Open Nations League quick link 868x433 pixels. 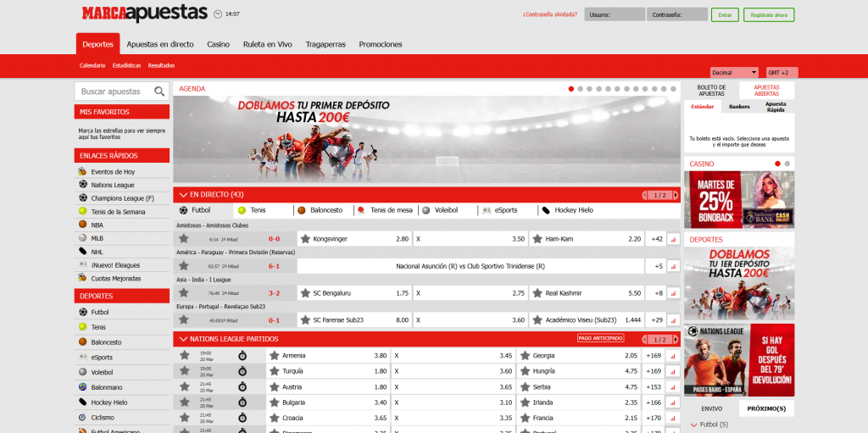(113, 185)
